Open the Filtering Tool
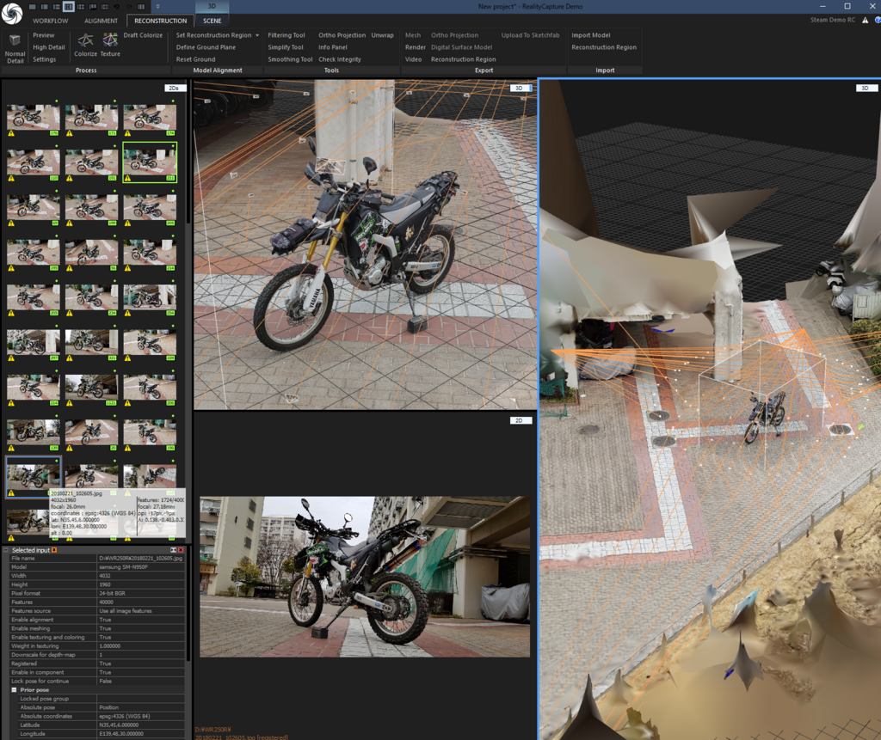The width and height of the screenshot is (881, 740). (286, 35)
